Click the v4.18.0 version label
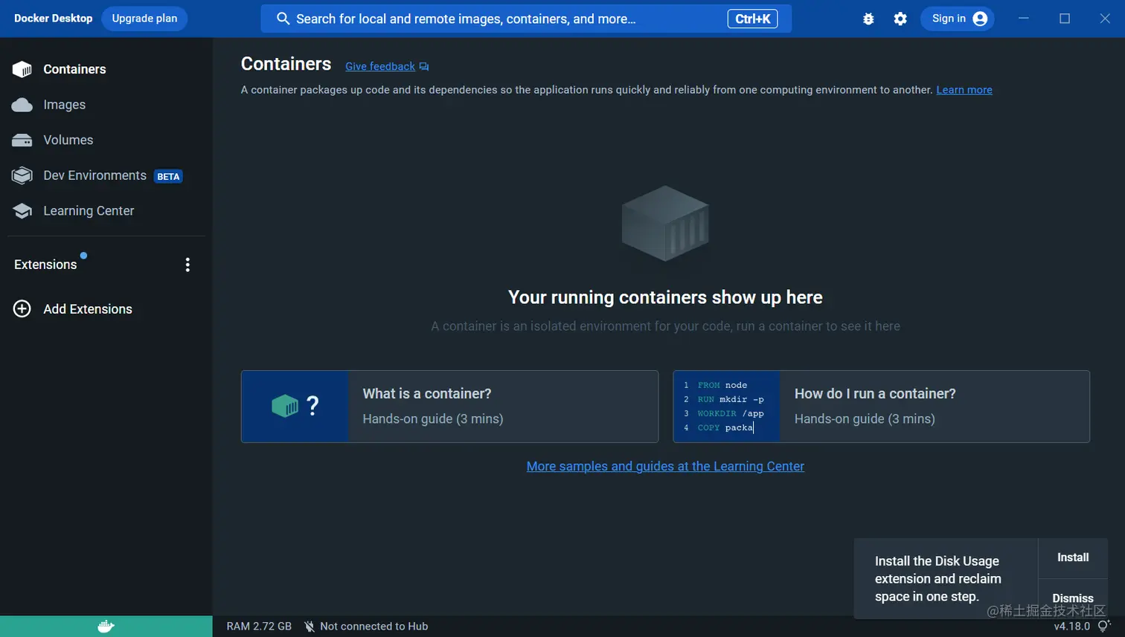The height and width of the screenshot is (637, 1125). 1071,626
